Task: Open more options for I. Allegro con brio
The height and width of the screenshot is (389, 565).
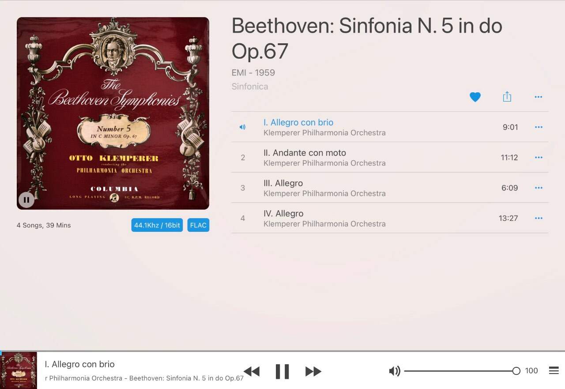Action: (x=538, y=127)
